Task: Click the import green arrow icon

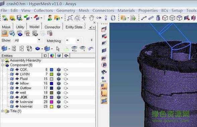Action: tap(27, 18)
